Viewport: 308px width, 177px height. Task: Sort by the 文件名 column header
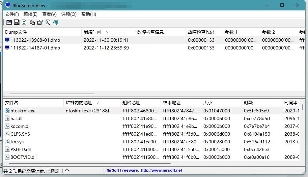(33, 103)
